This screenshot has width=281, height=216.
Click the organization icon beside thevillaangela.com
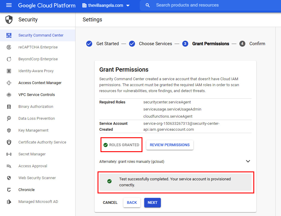(84, 5)
